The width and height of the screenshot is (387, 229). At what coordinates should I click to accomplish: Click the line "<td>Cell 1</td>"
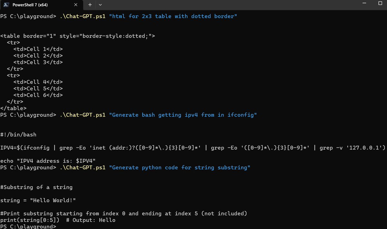[38, 49]
